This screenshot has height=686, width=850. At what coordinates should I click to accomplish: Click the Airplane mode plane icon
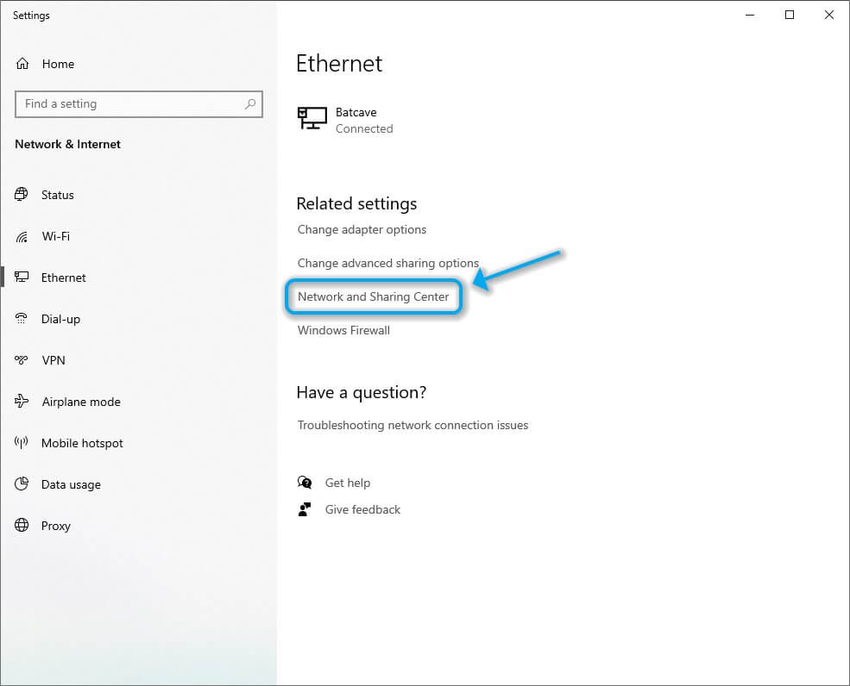[21, 402]
